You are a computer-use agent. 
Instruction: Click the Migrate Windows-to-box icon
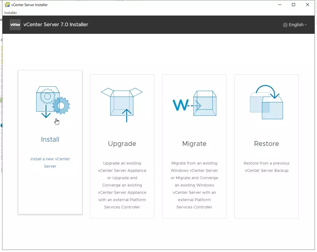(x=194, y=103)
